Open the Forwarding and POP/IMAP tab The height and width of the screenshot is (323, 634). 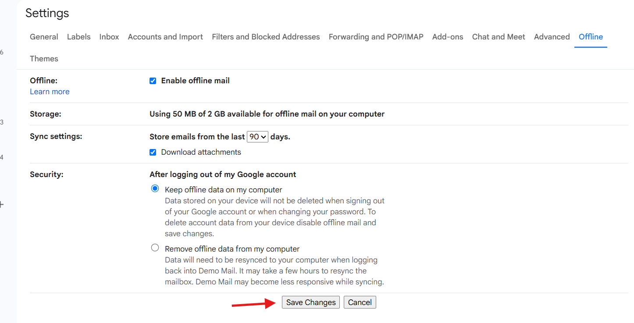(376, 37)
